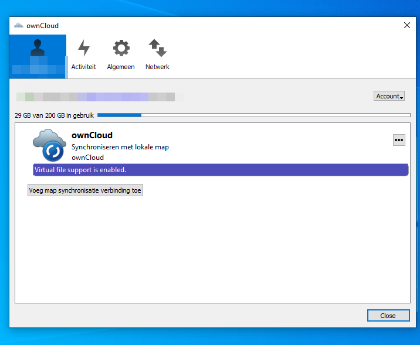
Task: Click the ownCloud sync status cloud icon
Action: coord(49,145)
